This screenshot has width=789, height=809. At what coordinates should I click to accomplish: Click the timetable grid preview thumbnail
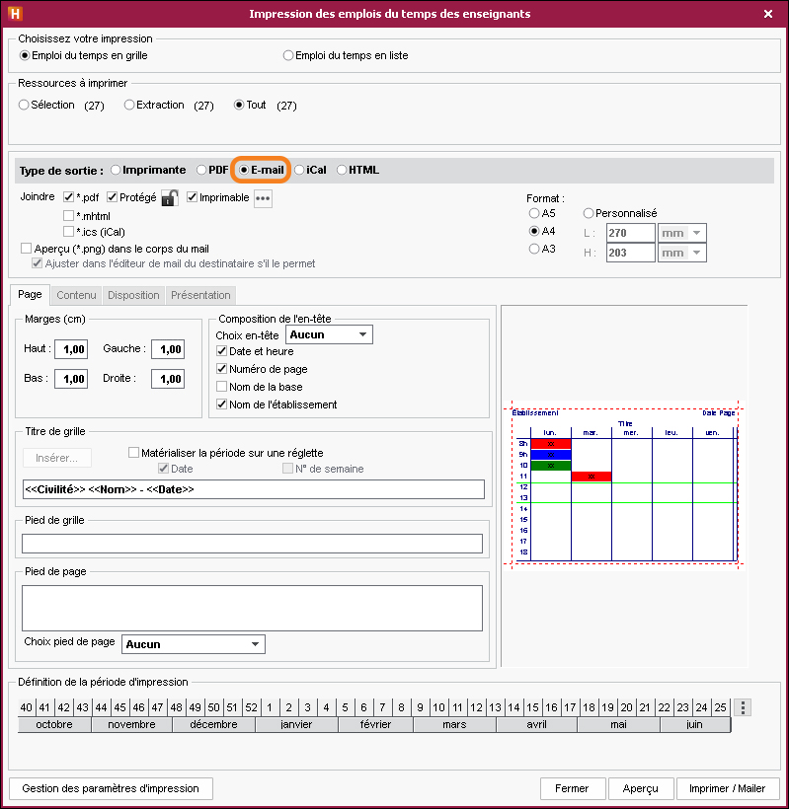pos(624,485)
